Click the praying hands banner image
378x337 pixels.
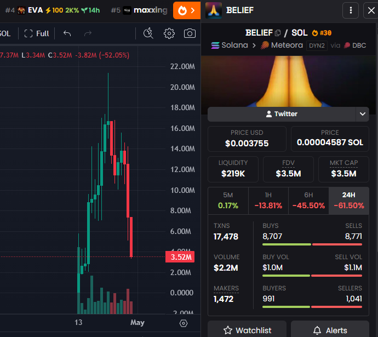289,81
